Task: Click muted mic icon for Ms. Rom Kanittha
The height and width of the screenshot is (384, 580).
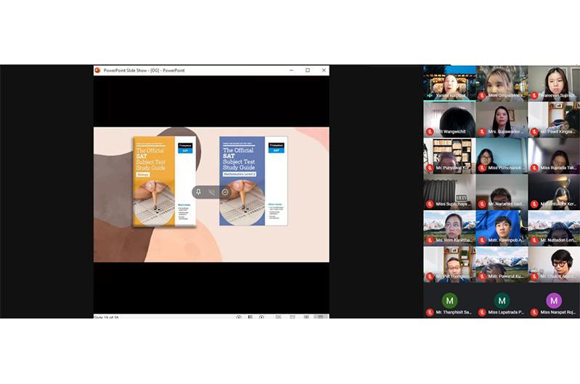Action: (x=430, y=240)
